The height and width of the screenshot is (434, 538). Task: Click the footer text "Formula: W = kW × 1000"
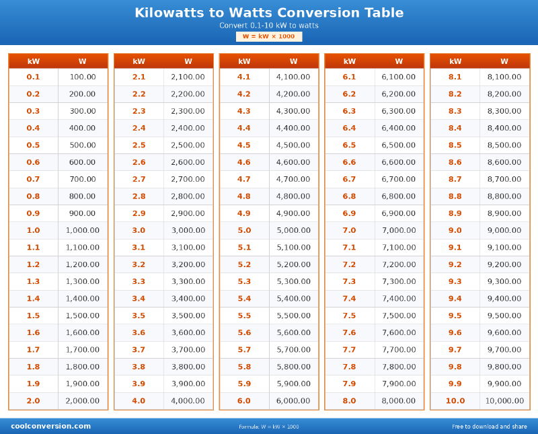269,427
